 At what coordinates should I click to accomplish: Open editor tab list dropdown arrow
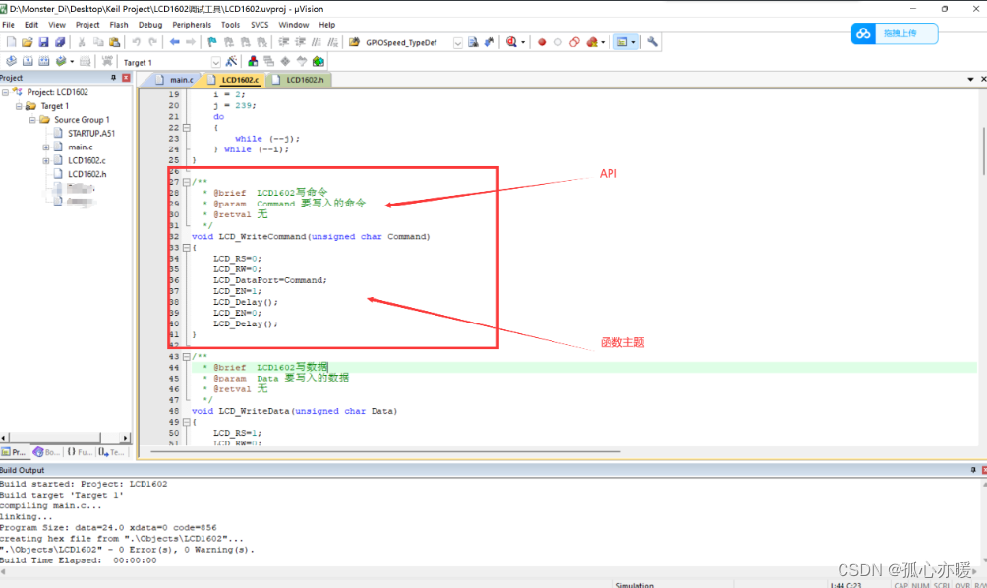[970, 80]
